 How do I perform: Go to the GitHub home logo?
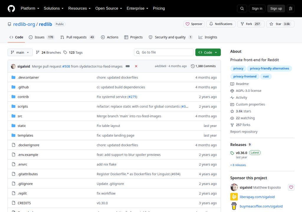(11, 9)
